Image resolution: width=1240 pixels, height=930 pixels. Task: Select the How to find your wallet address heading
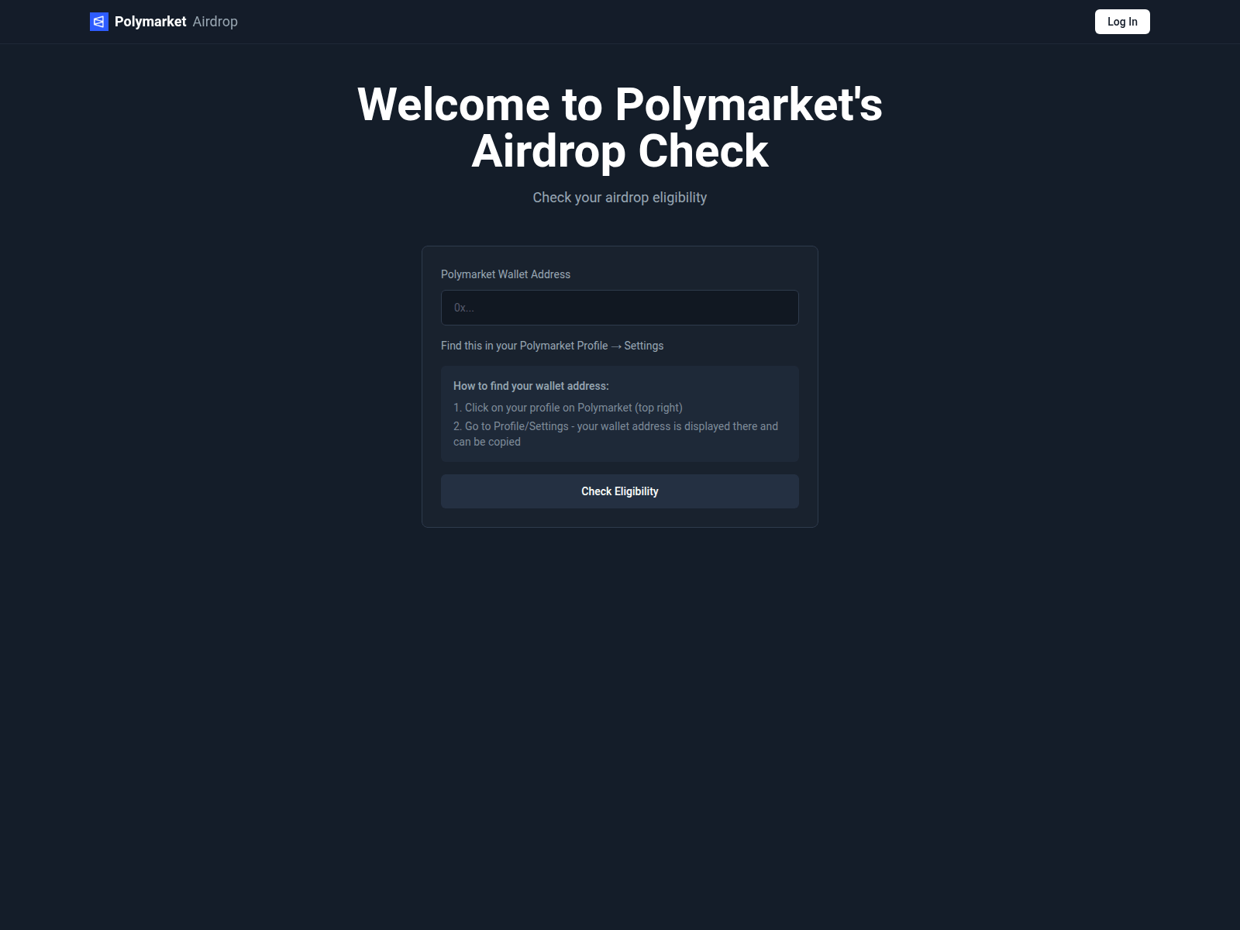(x=532, y=385)
